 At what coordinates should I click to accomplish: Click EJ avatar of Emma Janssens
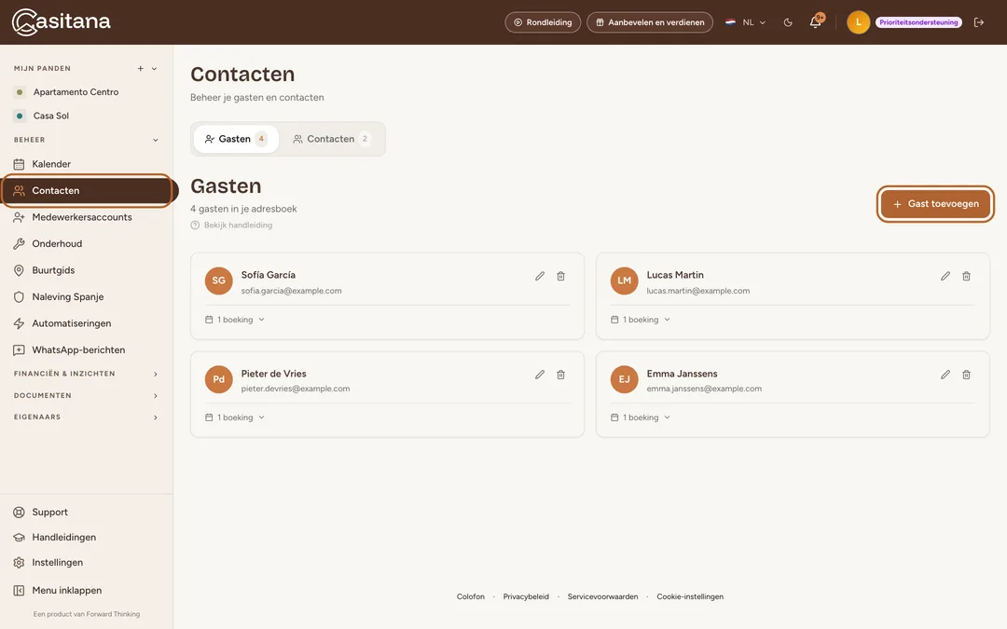click(x=624, y=379)
